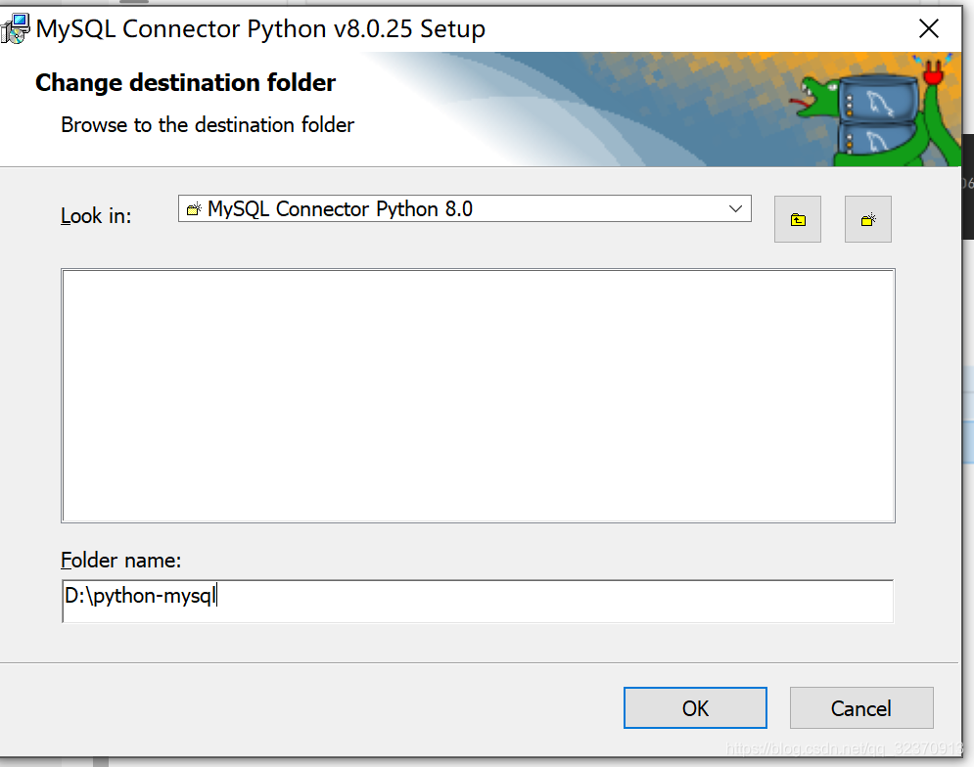Cancel the destination folder change
The height and width of the screenshot is (767, 974).
pyautogui.click(x=861, y=708)
